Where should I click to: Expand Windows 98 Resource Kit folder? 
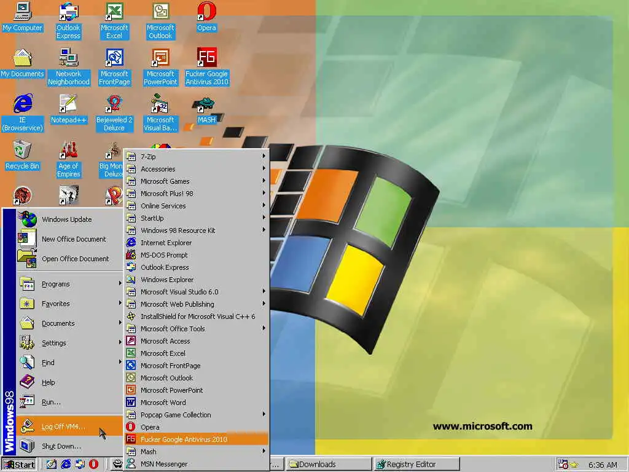196,230
